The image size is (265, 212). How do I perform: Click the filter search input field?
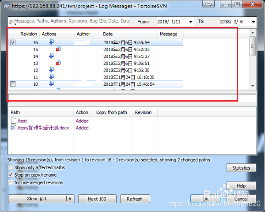(69, 21)
